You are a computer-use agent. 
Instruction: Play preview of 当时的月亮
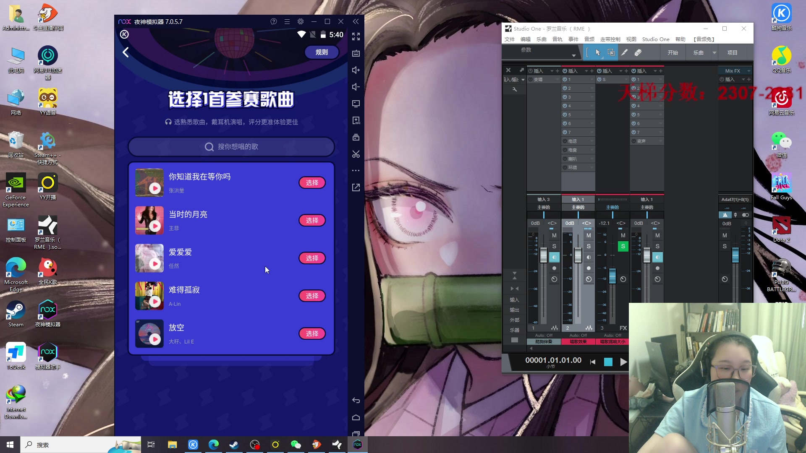coord(155,226)
